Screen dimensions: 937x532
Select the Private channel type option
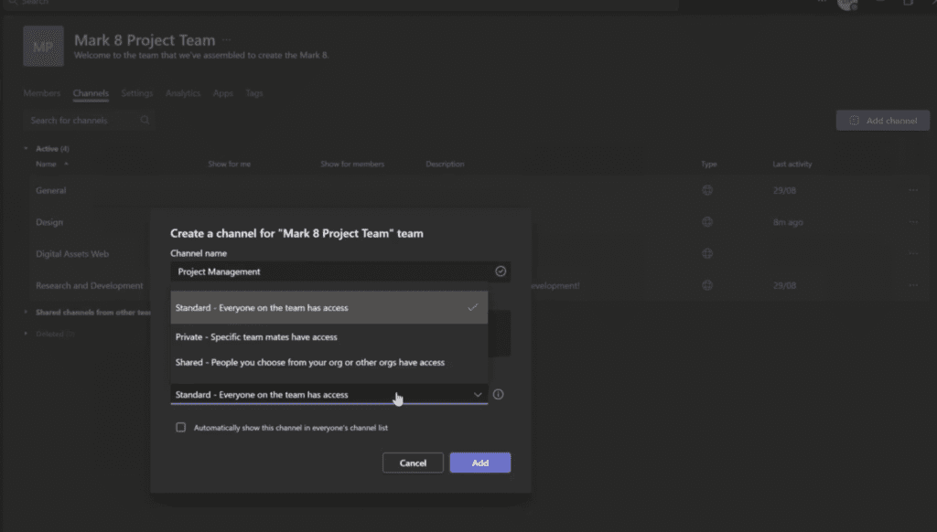[328, 336]
